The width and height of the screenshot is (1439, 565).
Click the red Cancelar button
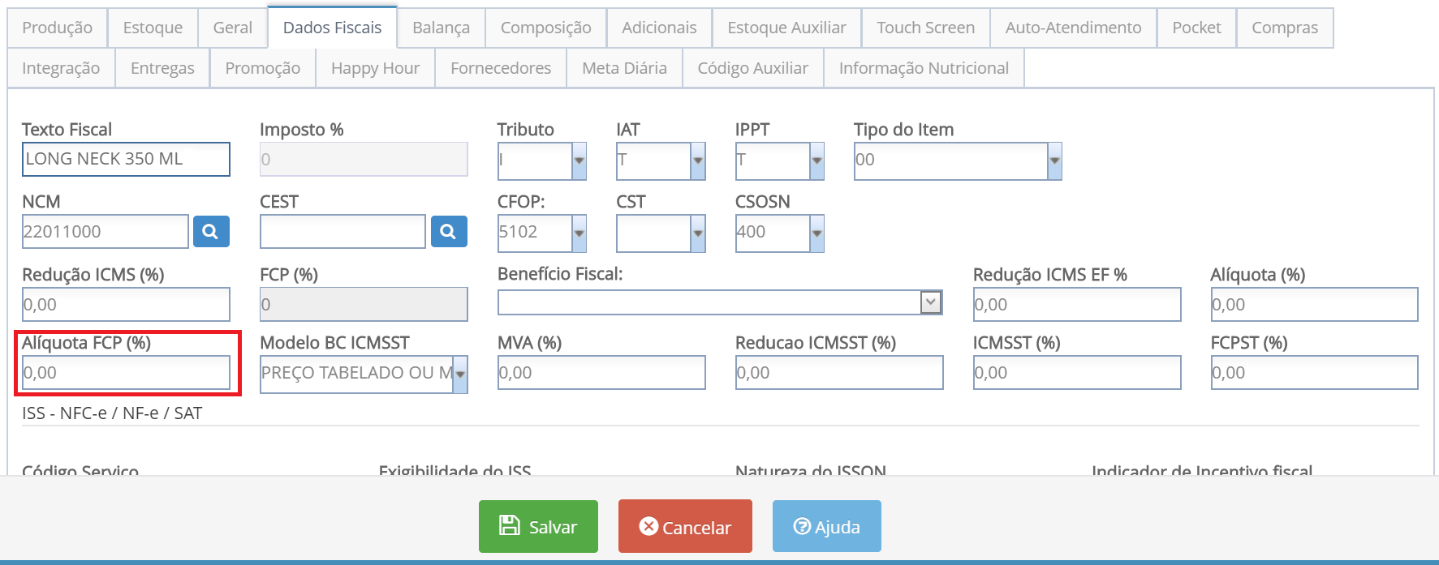point(685,526)
